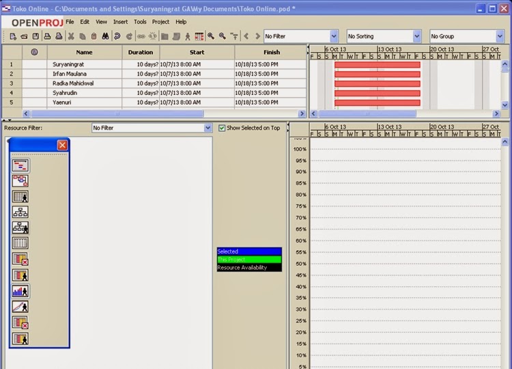Image resolution: width=512 pixels, height=369 pixels.
Task: Click the red Gantt bar for Suryaningrat
Action: point(377,65)
